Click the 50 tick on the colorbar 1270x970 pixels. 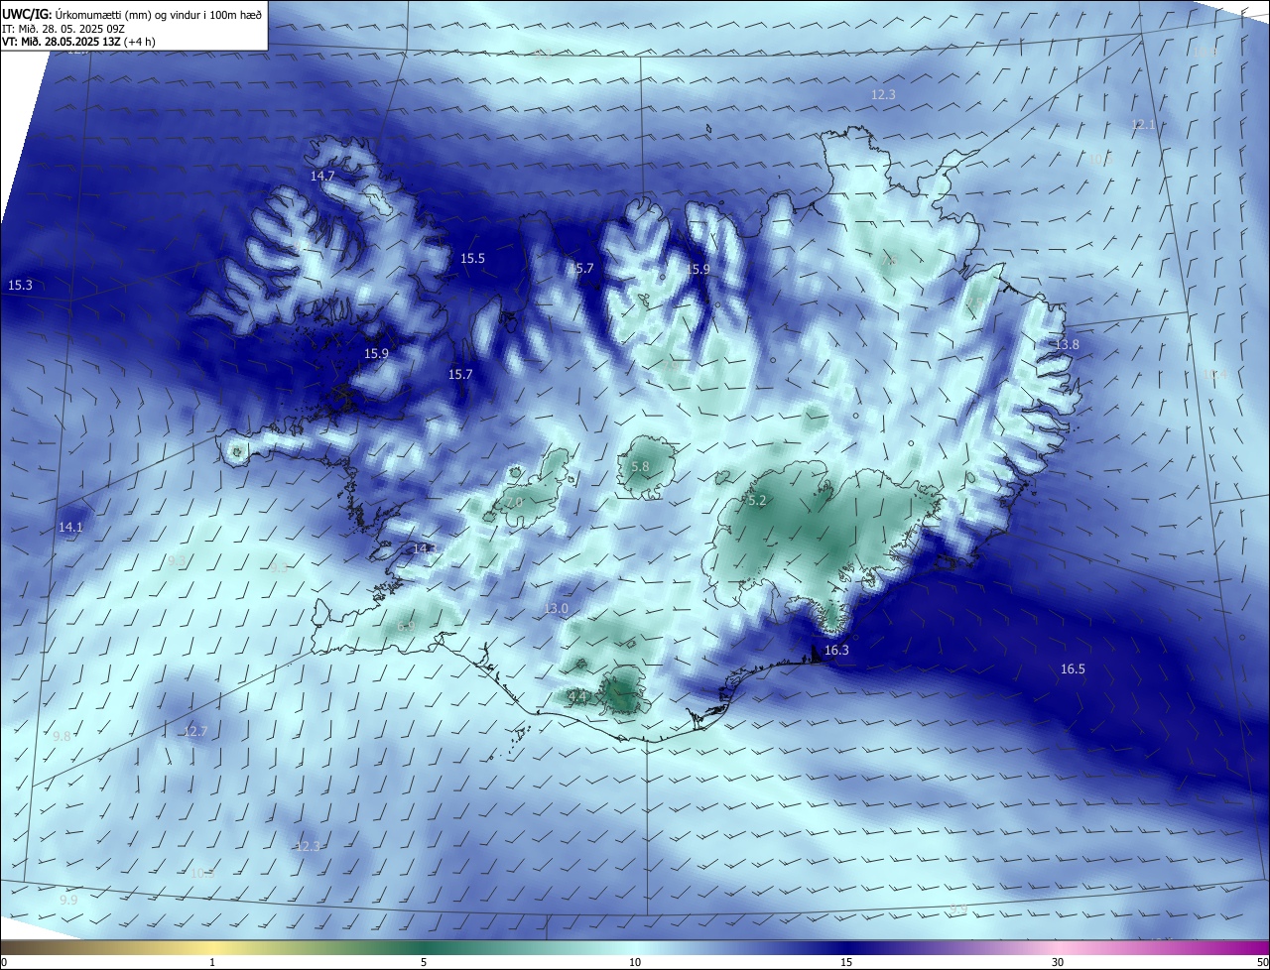(1262, 962)
